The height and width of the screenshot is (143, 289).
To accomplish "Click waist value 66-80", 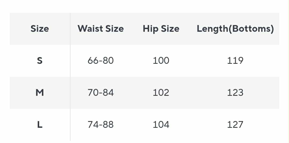I will click(101, 61).
